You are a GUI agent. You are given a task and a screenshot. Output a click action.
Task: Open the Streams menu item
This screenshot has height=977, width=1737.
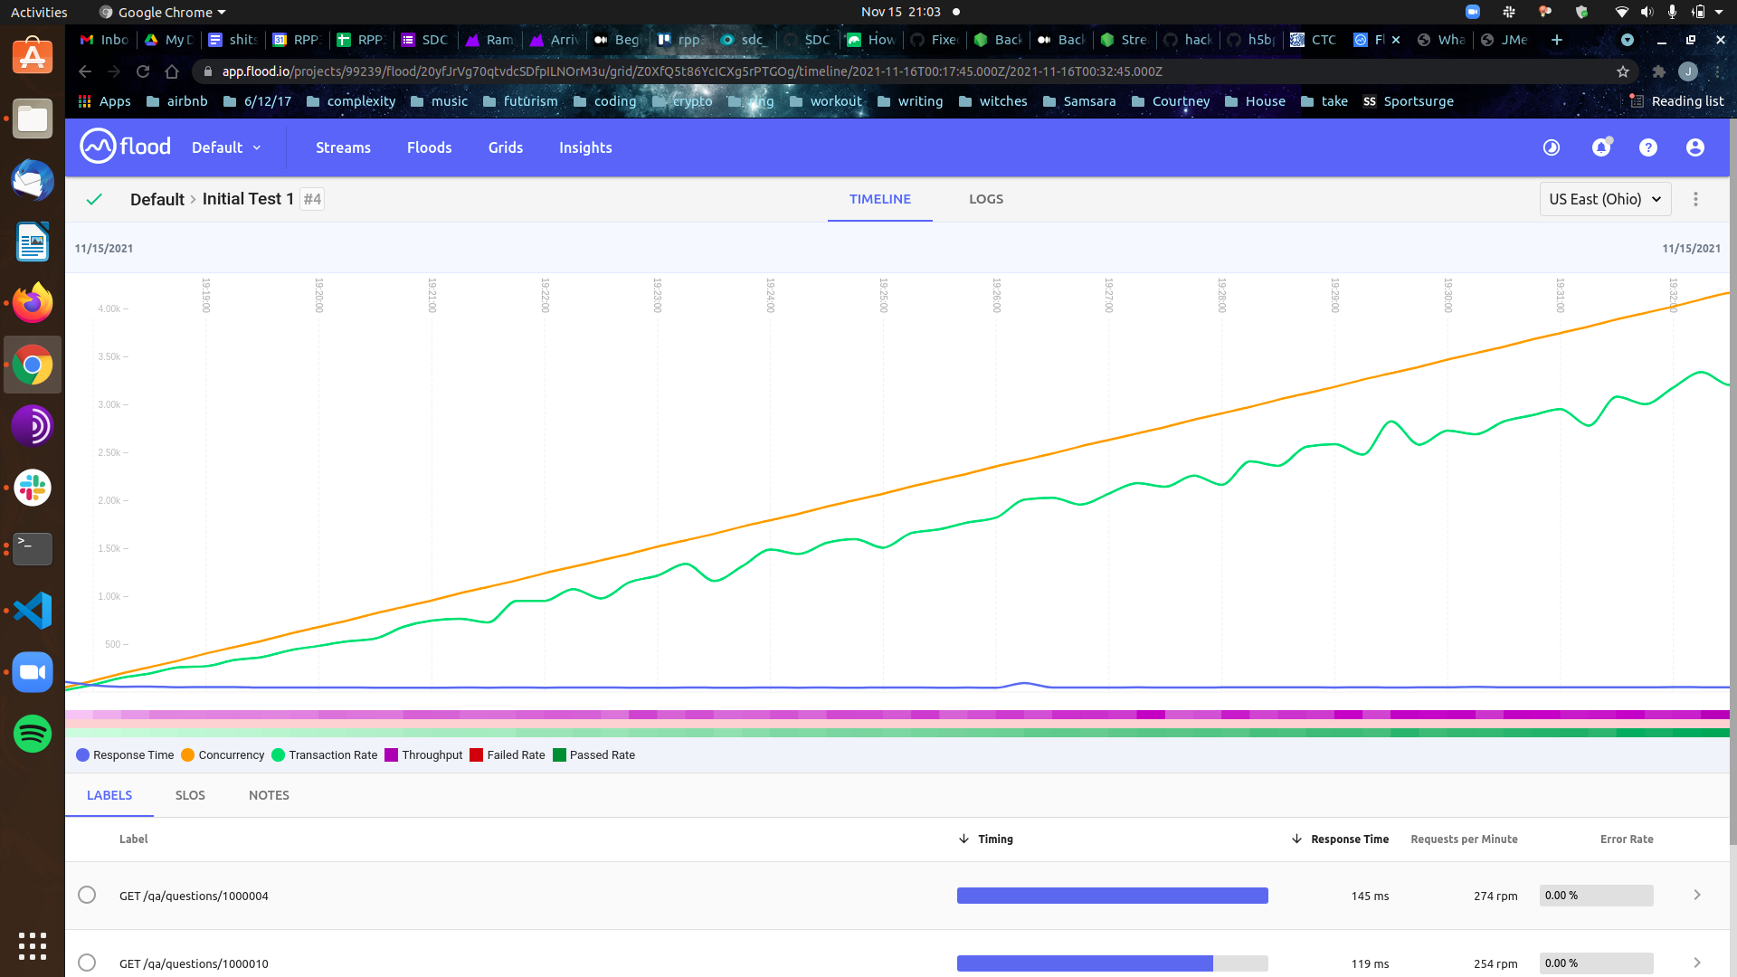tap(343, 147)
